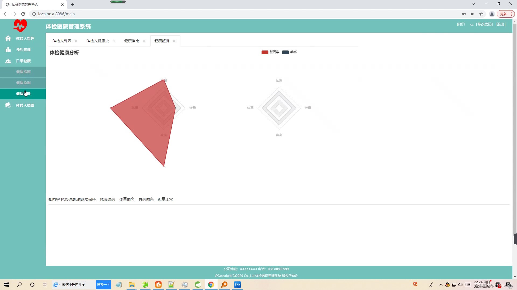
Task: Click the people icon for 日常健康
Action: pos(8,61)
